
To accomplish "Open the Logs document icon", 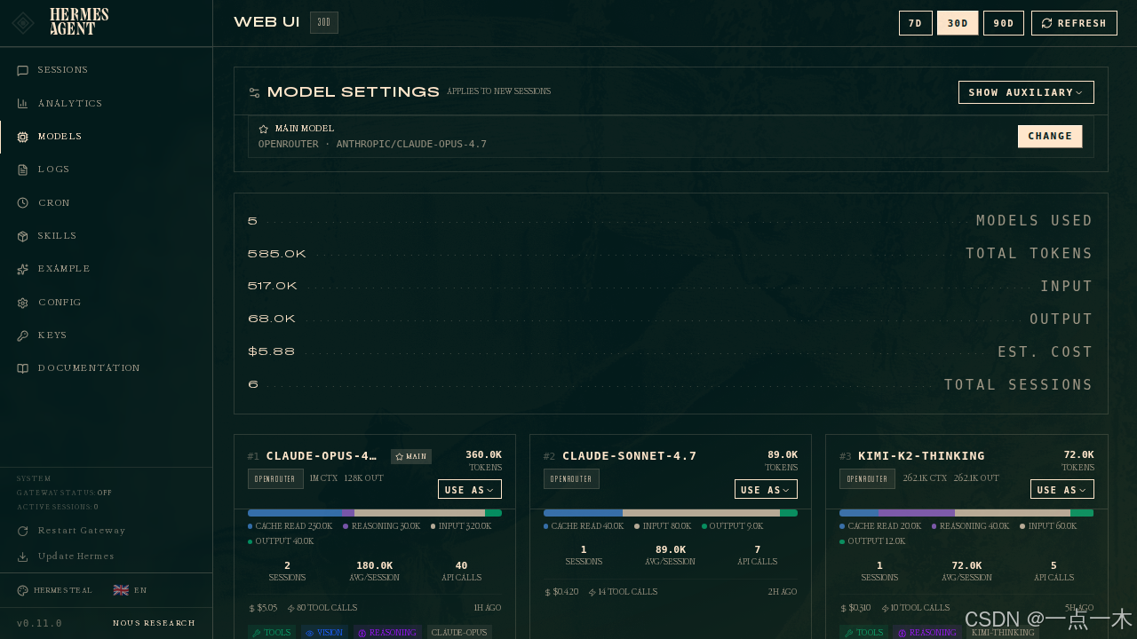I will [23, 170].
